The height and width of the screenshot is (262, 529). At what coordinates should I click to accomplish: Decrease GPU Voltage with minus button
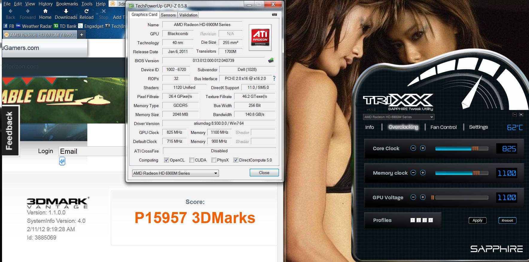click(x=413, y=197)
